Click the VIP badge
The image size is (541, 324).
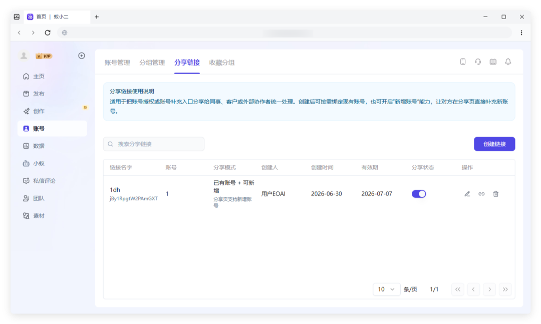[x=44, y=56]
